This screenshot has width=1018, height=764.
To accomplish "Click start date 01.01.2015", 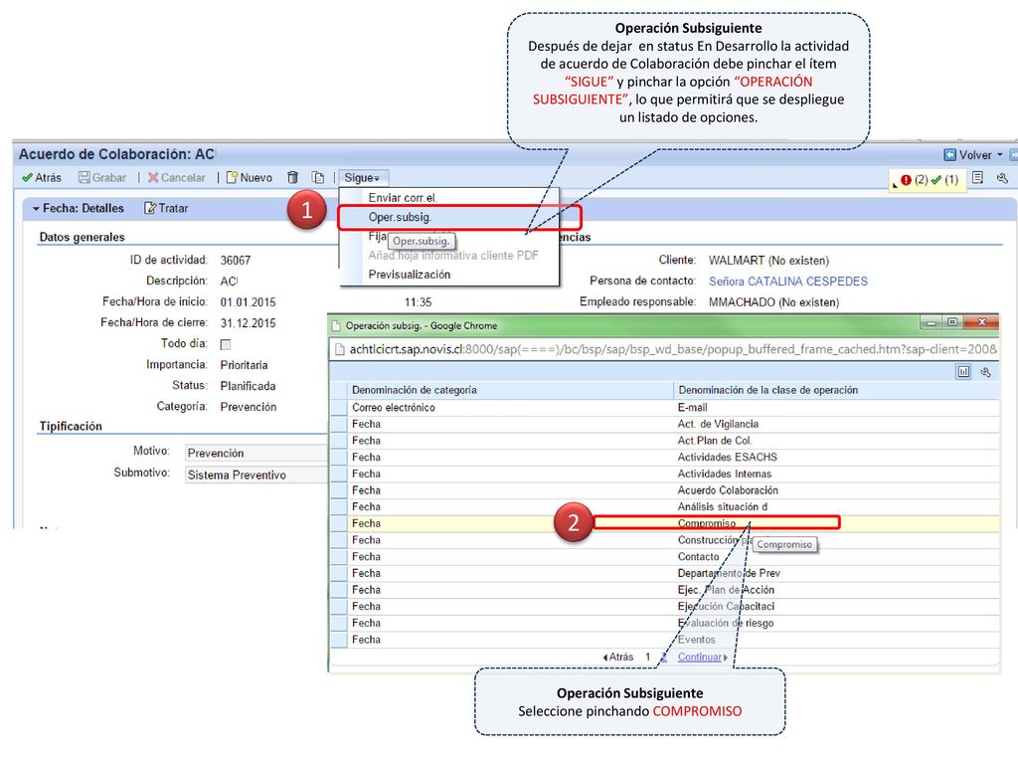I will tap(248, 302).
